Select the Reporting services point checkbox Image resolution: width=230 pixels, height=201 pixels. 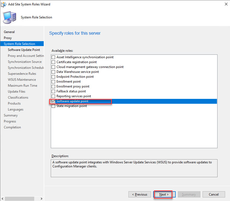pyautogui.click(x=53, y=96)
